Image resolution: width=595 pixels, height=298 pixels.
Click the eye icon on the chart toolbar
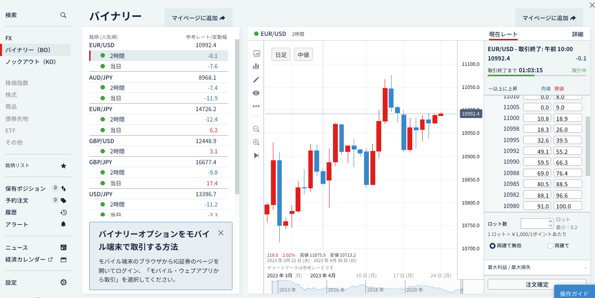click(256, 92)
